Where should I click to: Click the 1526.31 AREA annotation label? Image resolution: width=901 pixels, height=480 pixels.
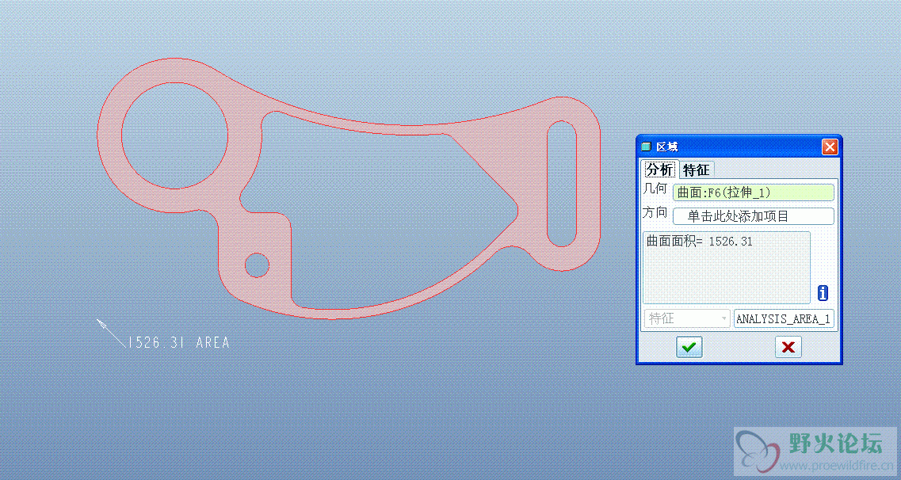coord(179,343)
